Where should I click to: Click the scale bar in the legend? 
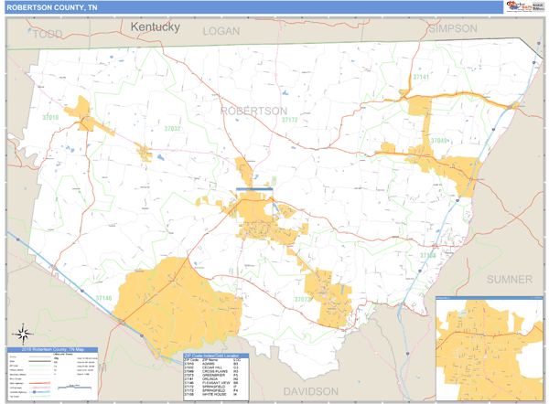pyautogui.click(x=75, y=388)
